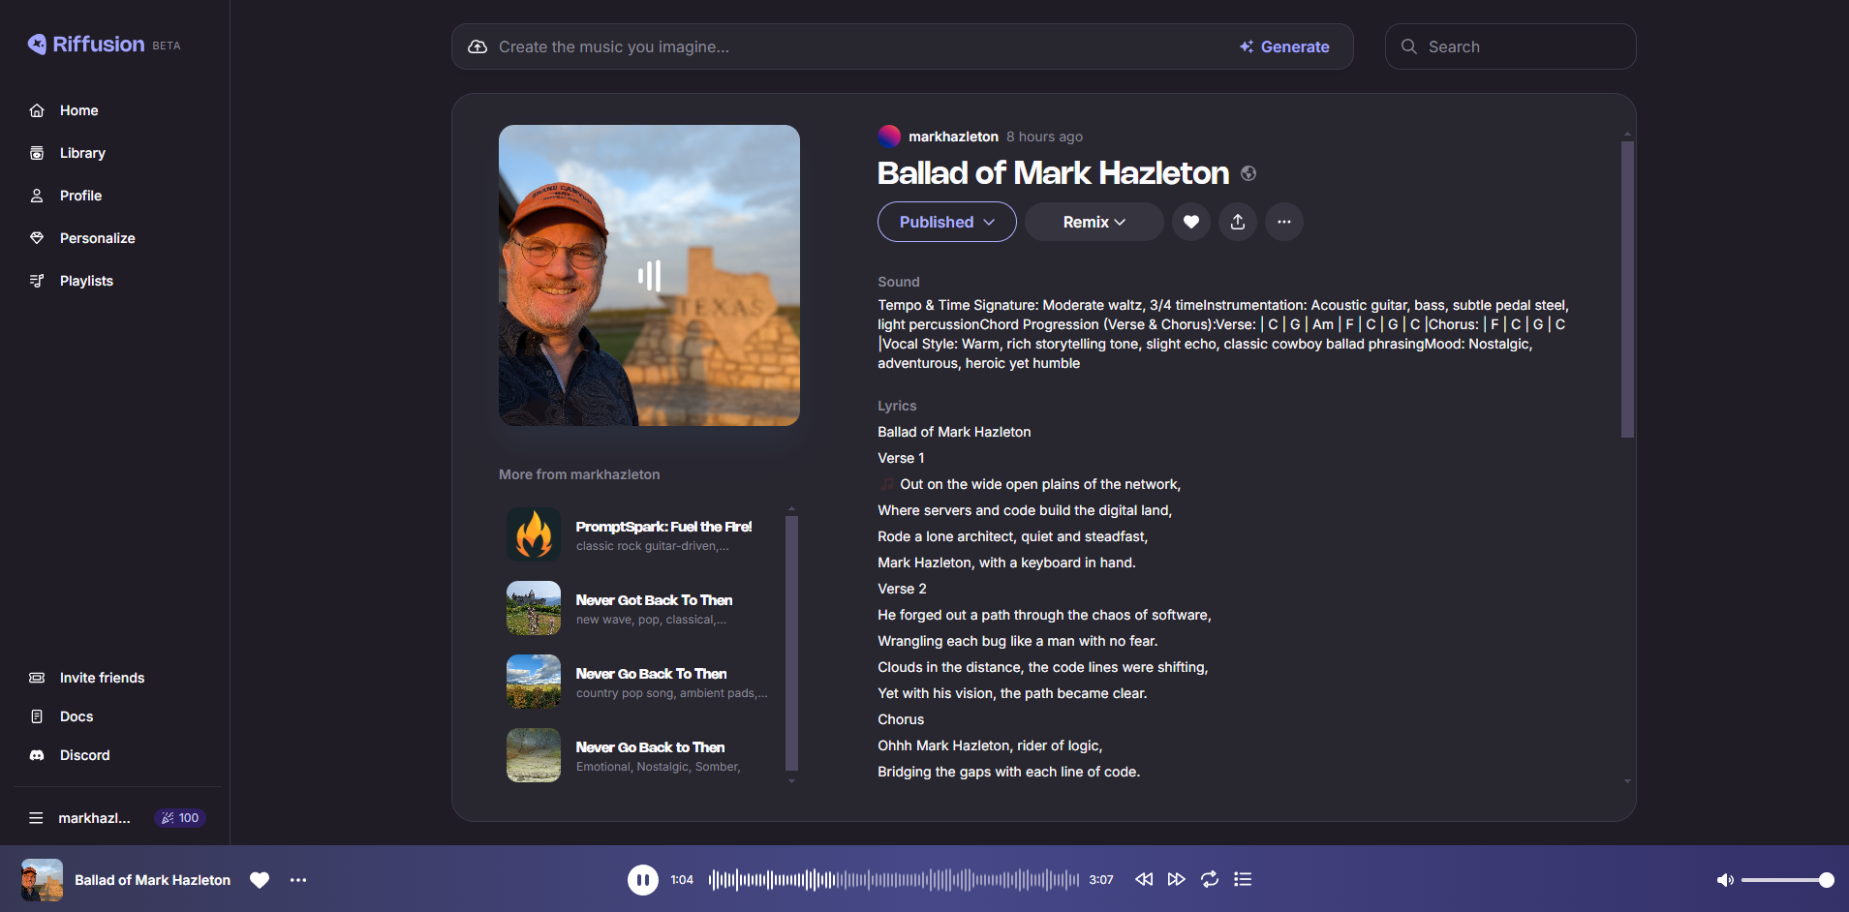Image resolution: width=1849 pixels, height=912 pixels.
Task: Click the share upload button
Action: [1238, 222]
